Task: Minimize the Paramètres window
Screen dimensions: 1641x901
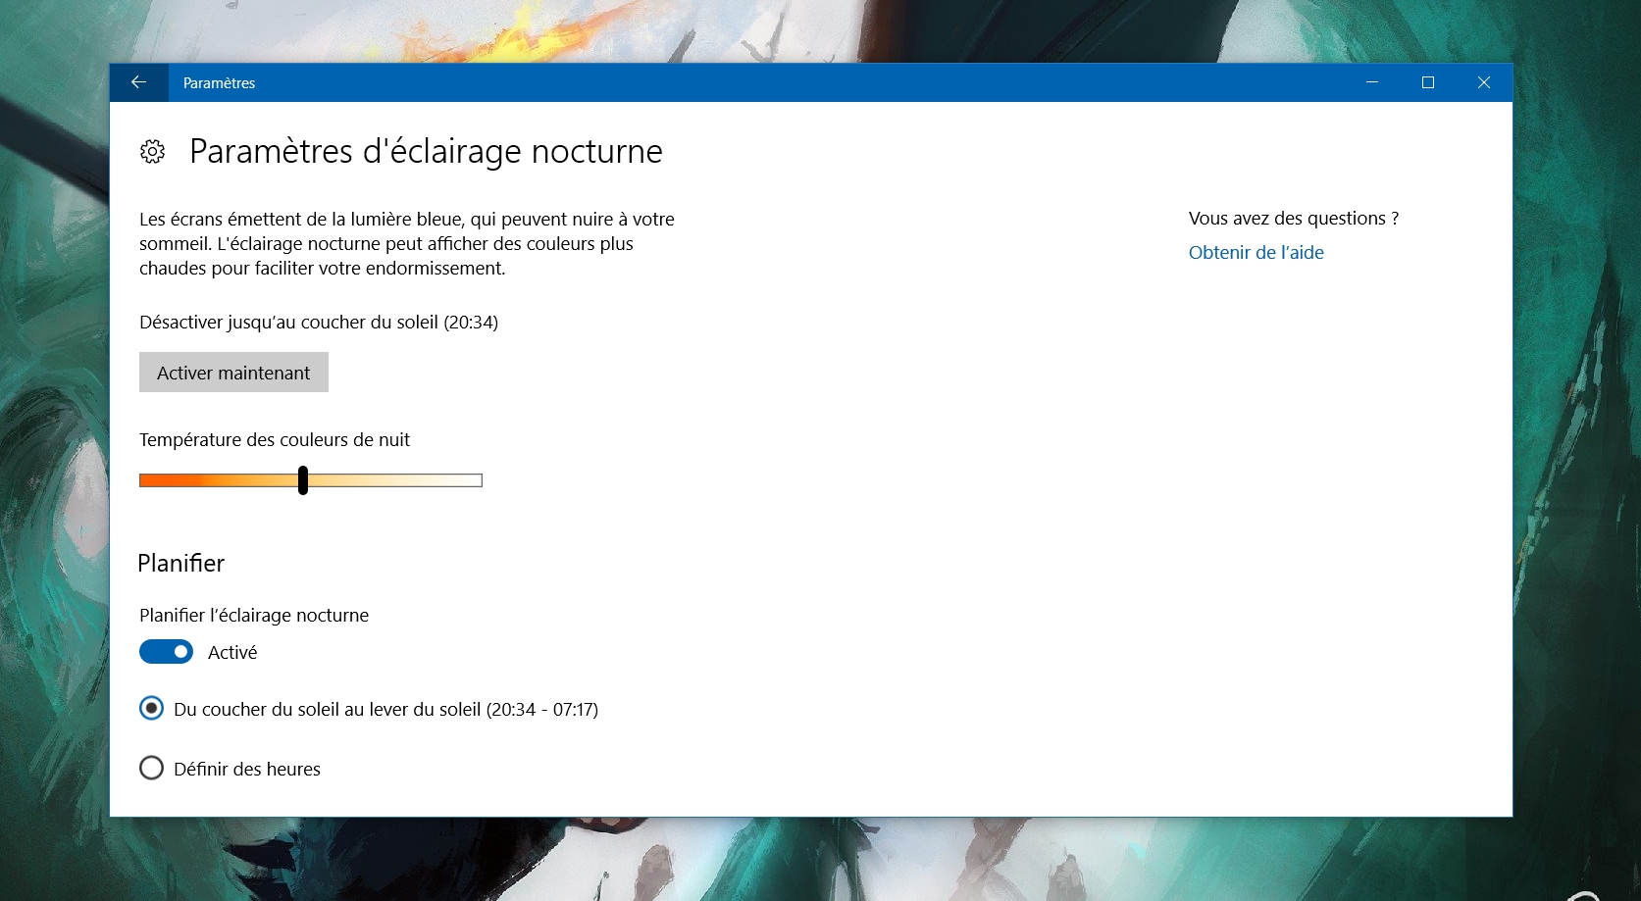Action: [1372, 82]
